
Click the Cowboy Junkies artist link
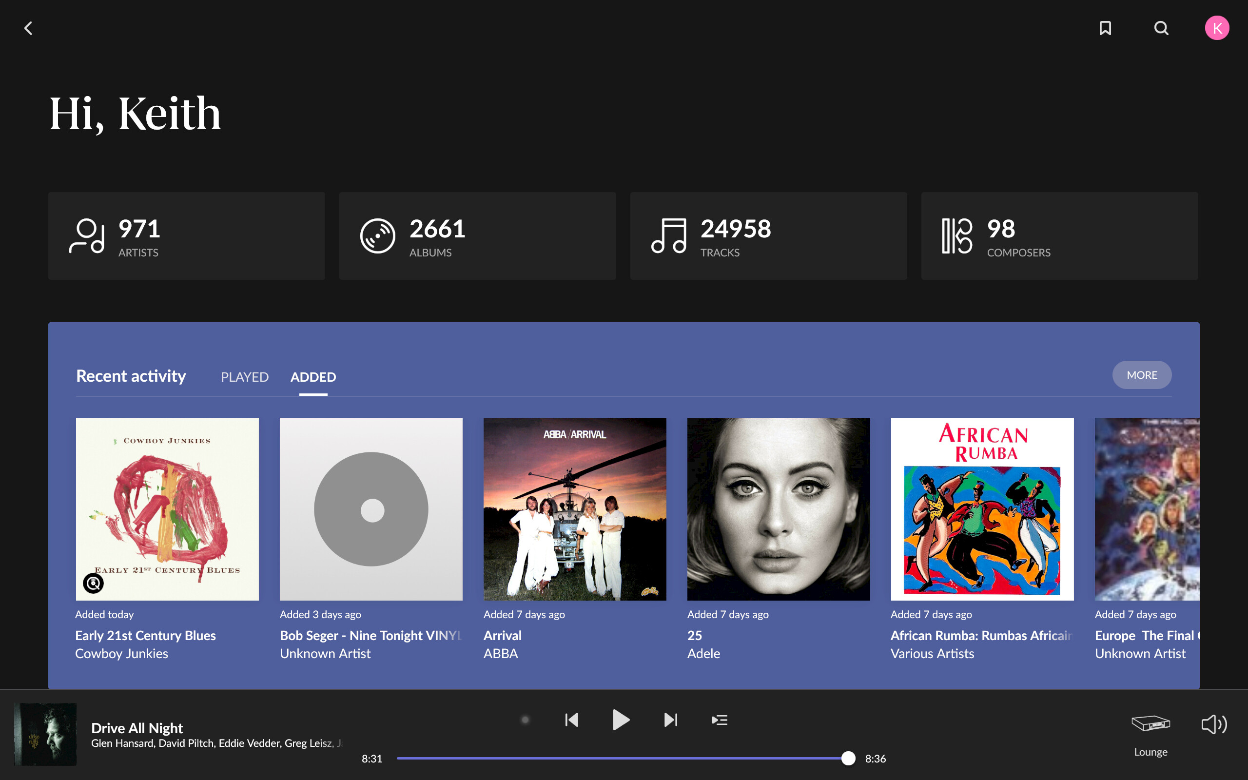[122, 654]
